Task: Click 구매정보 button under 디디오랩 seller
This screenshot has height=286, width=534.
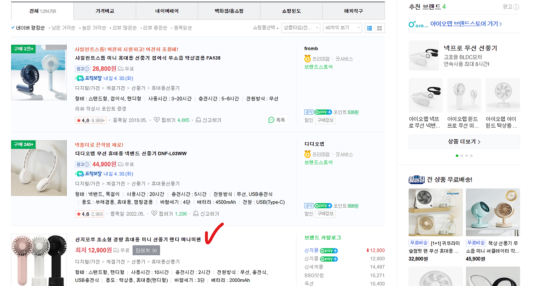Action: tap(325, 214)
